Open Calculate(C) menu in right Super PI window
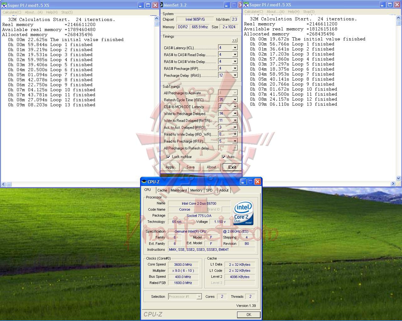 click(254, 12)
